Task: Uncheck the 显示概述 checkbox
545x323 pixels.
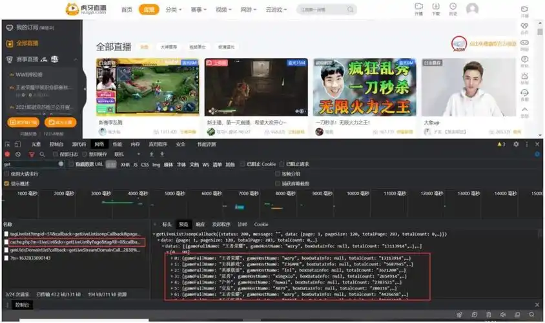Action: [7, 183]
